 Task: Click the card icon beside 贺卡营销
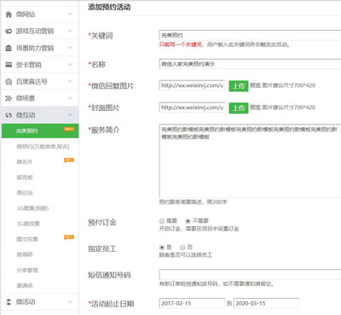point(9,65)
